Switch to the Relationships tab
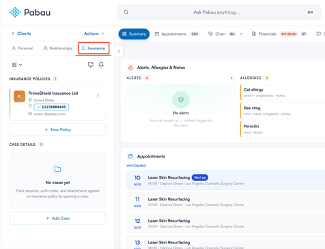This screenshot has width=325, height=249. coord(57,48)
